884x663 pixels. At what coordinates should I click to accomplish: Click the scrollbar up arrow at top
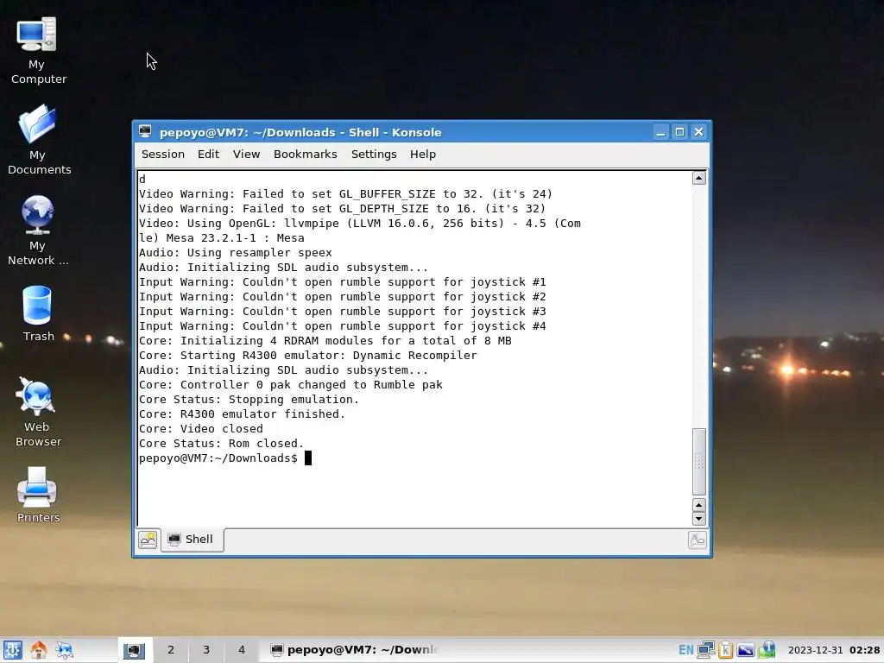tap(699, 178)
